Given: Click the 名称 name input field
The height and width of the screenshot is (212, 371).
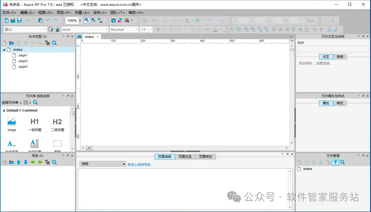Looking at the screenshot, I should tap(333, 49).
